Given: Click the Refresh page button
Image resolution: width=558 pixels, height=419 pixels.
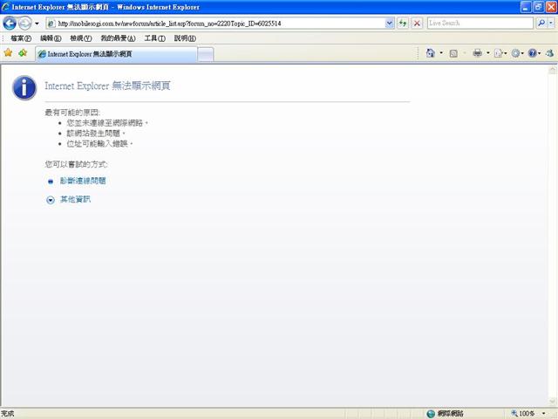Looking at the screenshot, I should [x=403, y=23].
